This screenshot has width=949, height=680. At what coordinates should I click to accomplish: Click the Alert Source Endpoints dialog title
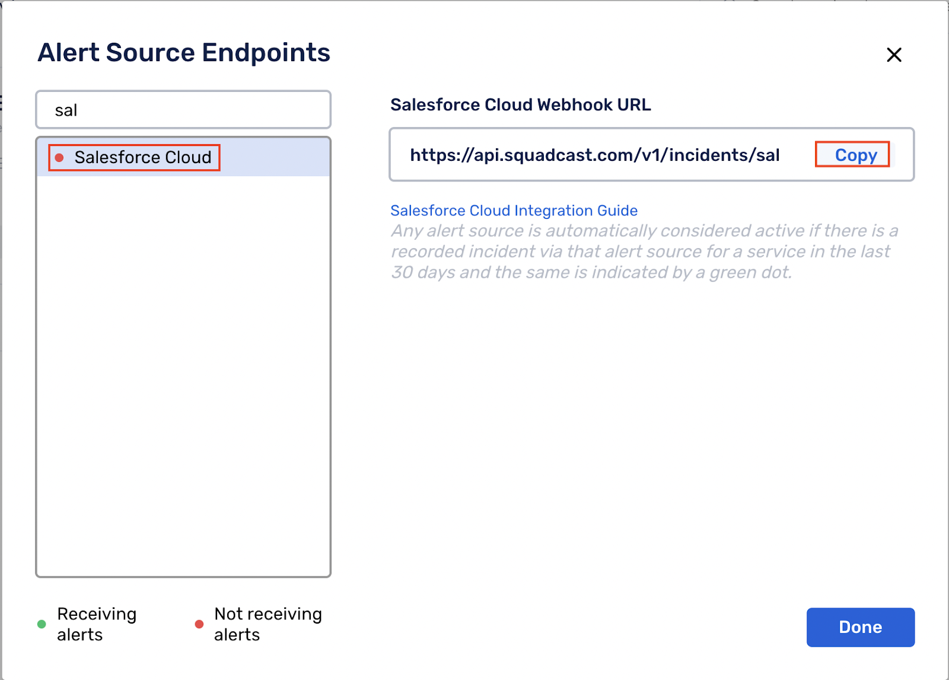click(x=183, y=52)
